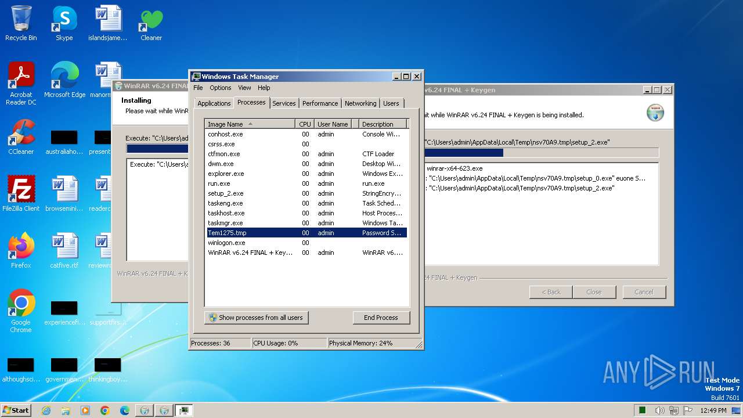Launch Acrobat Reader DC
Viewport: 743px width, 418px height.
tap(21, 84)
